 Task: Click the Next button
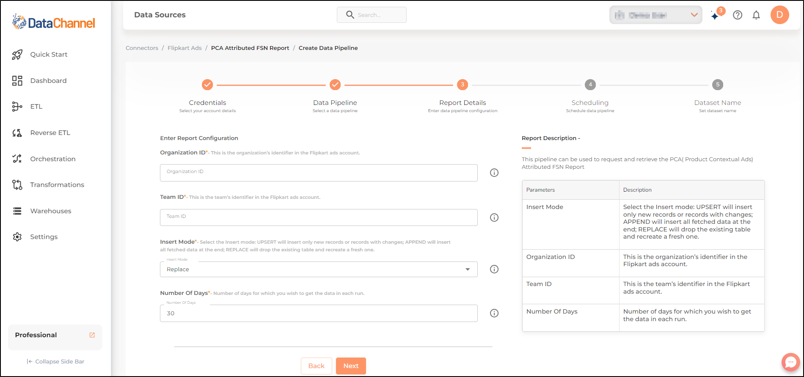pyautogui.click(x=351, y=366)
